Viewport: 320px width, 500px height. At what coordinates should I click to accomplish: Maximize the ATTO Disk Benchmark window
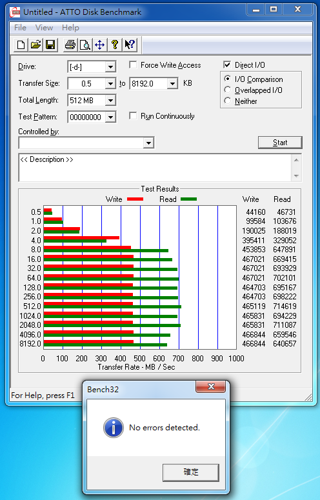point(274,10)
